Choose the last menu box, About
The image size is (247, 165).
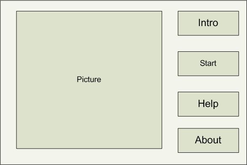tap(208, 141)
